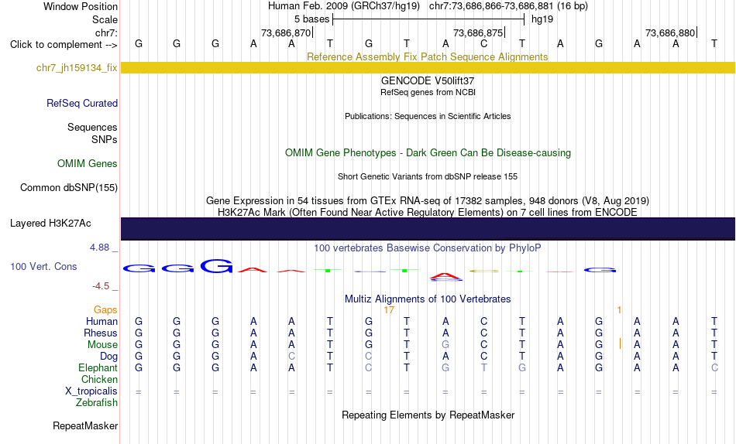Click the 4.88 conservation upper limit value
The width and height of the screenshot is (736, 444).
click(99, 247)
